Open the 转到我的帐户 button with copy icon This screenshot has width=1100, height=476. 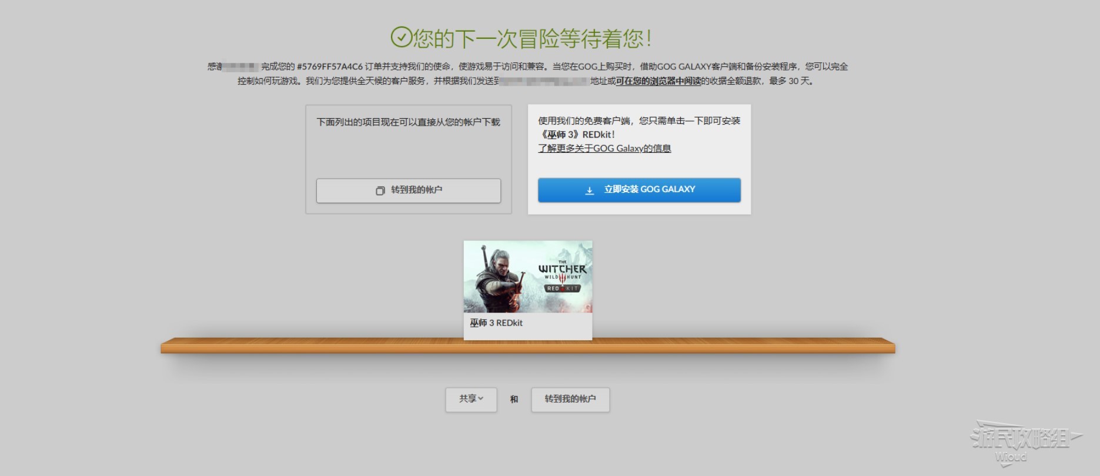[409, 190]
